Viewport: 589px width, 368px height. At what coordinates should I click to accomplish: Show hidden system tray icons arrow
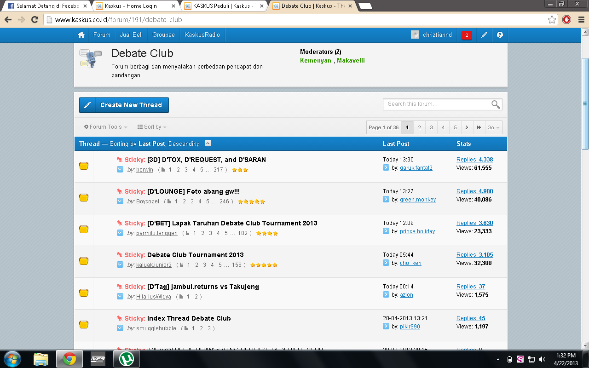point(498,359)
